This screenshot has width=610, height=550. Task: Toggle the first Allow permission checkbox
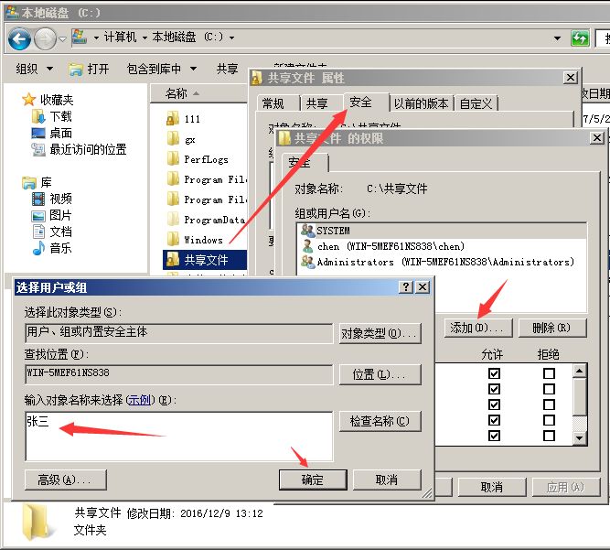[x=494, y=373]
